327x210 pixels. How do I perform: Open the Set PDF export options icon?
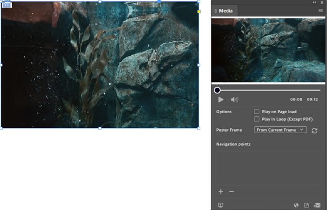(306, 205)
